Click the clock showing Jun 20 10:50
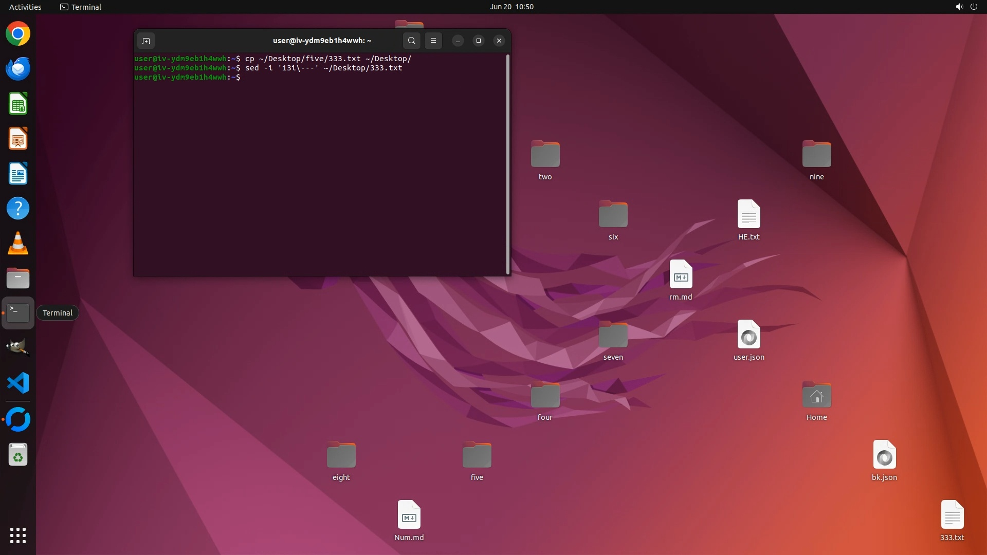This screenshot has height=555, width=987. 511,7
